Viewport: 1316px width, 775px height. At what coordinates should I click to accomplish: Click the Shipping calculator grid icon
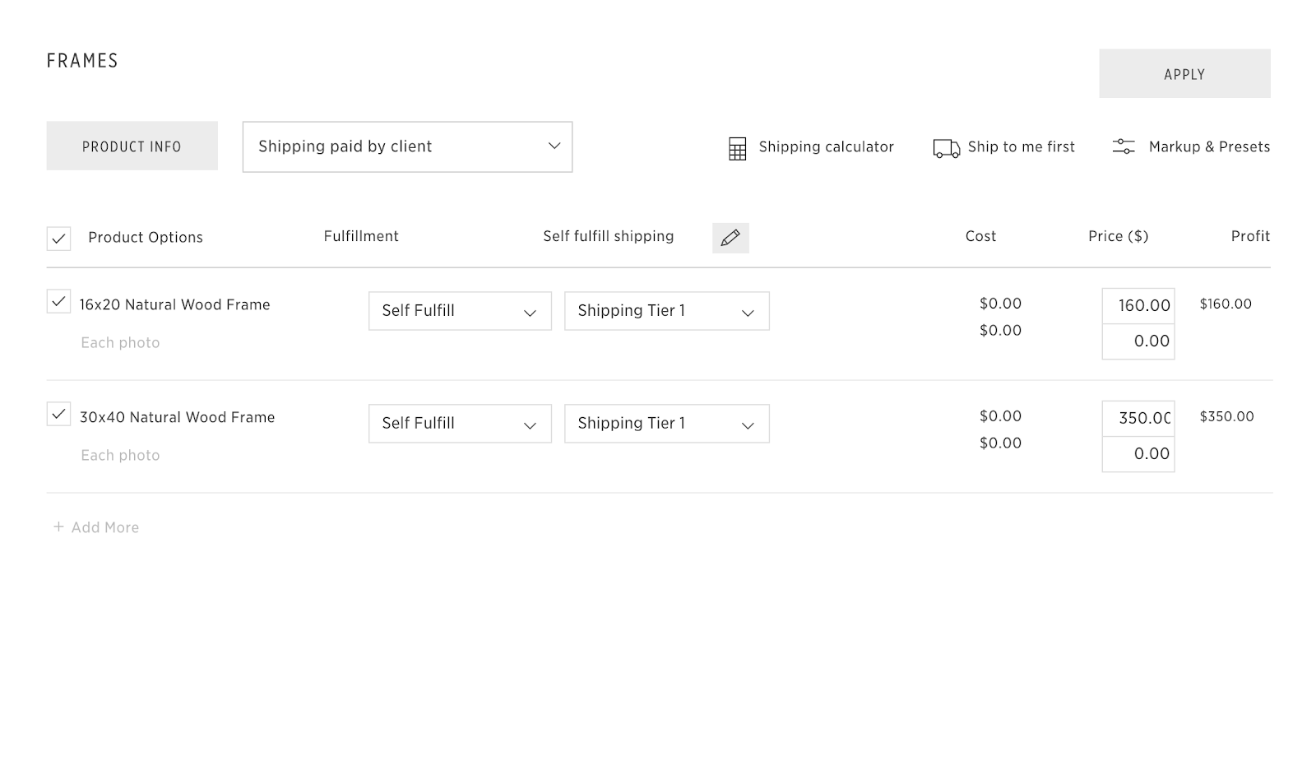tap(737, 149)
